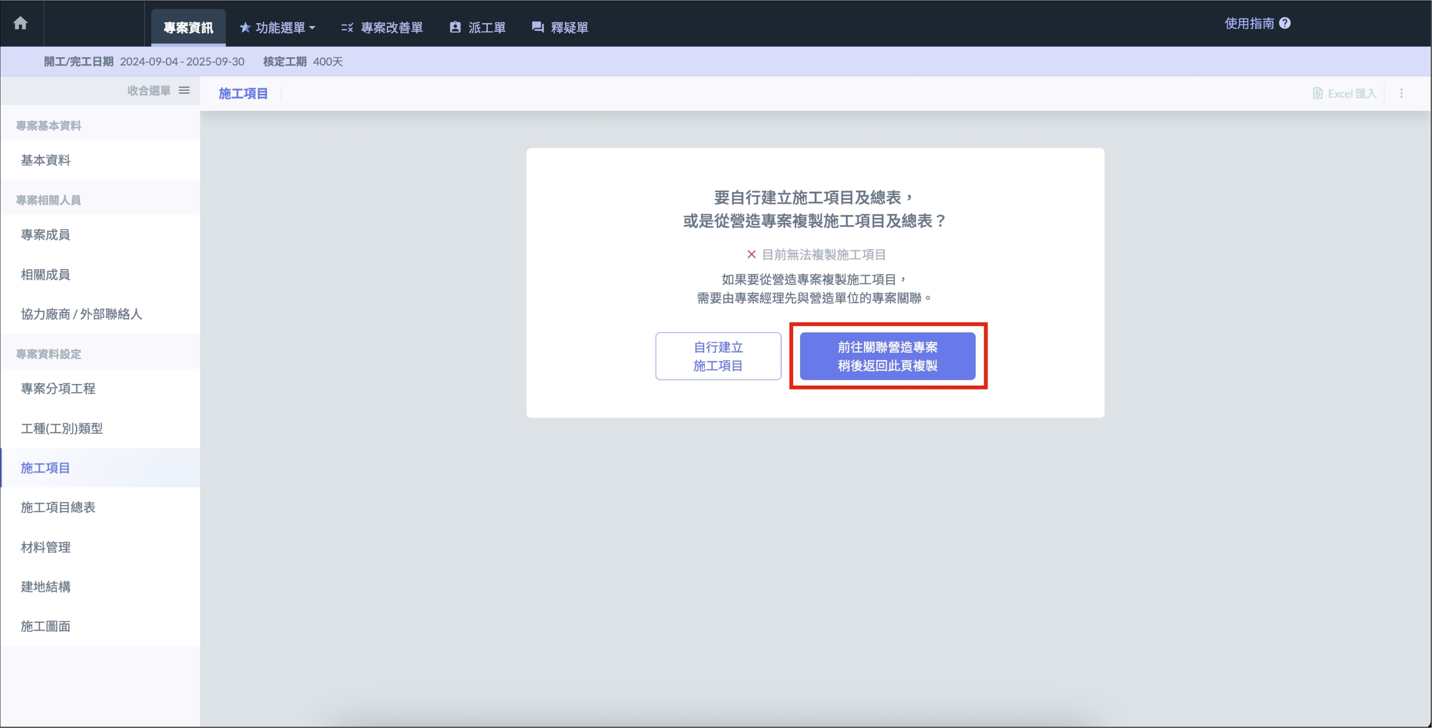Go to 協力廠商 / 外部聯絡人
Image resolution: width=1432 pixels, height=728 pixels.
81,314
